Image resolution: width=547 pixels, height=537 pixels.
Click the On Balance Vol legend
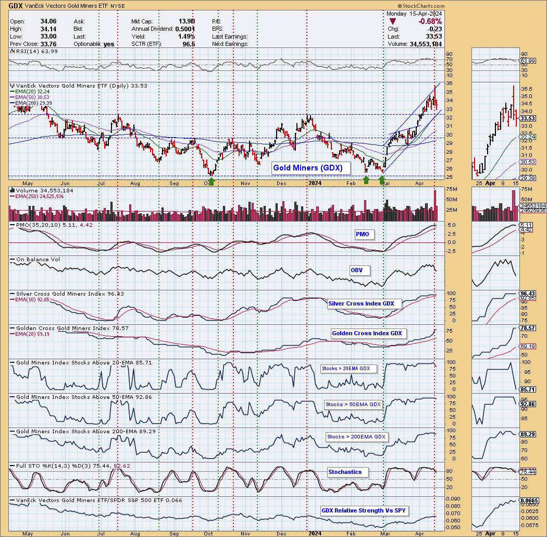pyautogui.click(x=35, y=260)
